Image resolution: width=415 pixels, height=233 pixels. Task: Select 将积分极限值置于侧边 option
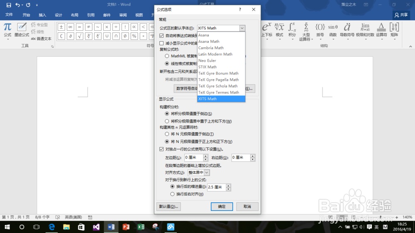(x=167, y=114)
